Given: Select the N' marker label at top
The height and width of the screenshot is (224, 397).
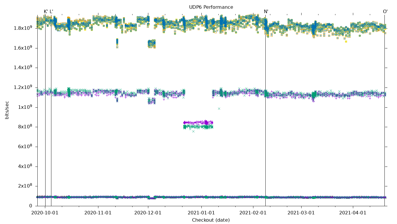Looking at the screenshot, I should coord(266,12).
